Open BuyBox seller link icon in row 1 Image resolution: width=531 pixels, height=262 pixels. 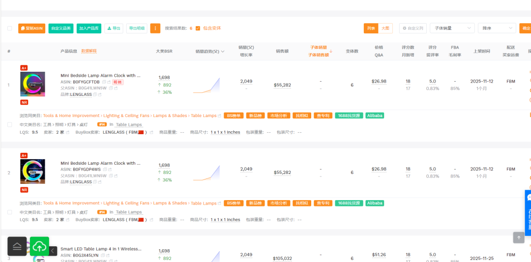tap(151, 132)
